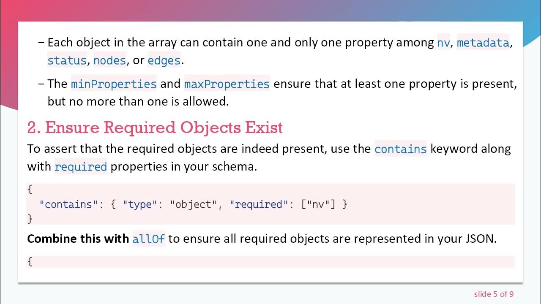This screenshot has width=541, height=304.
Task: Click the "required" key in the JSON snippet
Action: 258,204
